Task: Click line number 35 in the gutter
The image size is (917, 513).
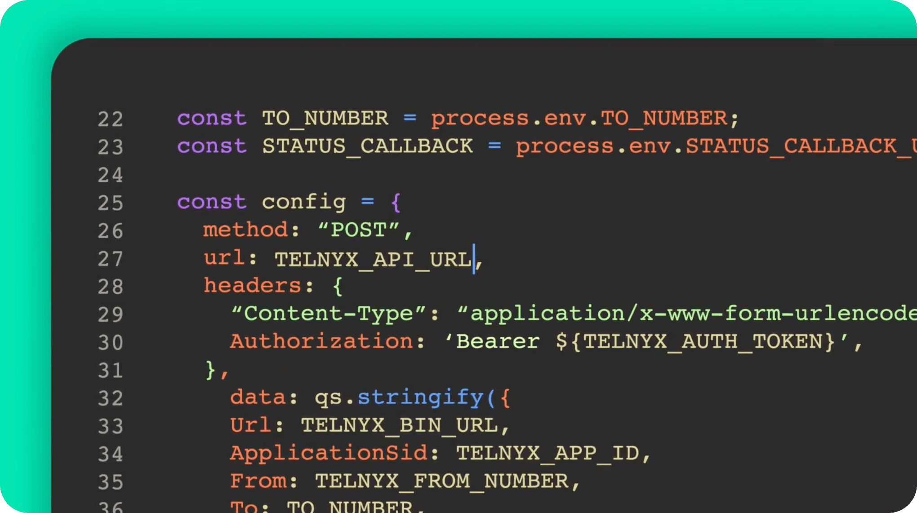Action: click(111, 482)
